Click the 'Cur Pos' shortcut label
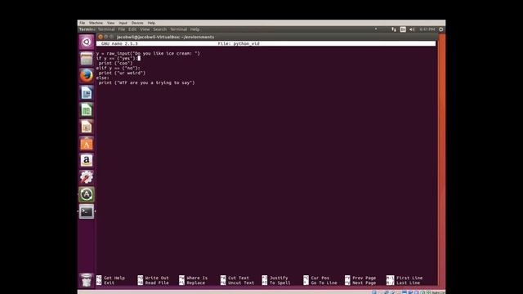Viewport: 523px width, 294px height. pos(320,278)
